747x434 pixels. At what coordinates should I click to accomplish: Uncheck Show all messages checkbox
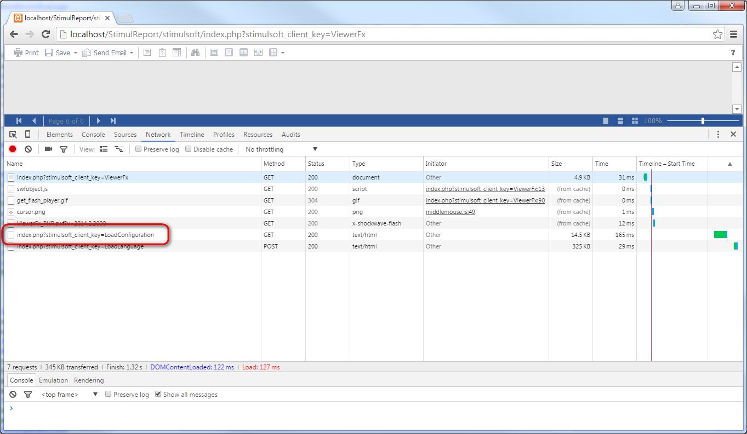coord(158,394)
